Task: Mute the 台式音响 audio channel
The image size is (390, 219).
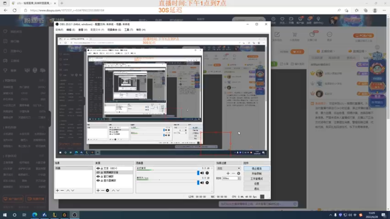Action: 202,173
